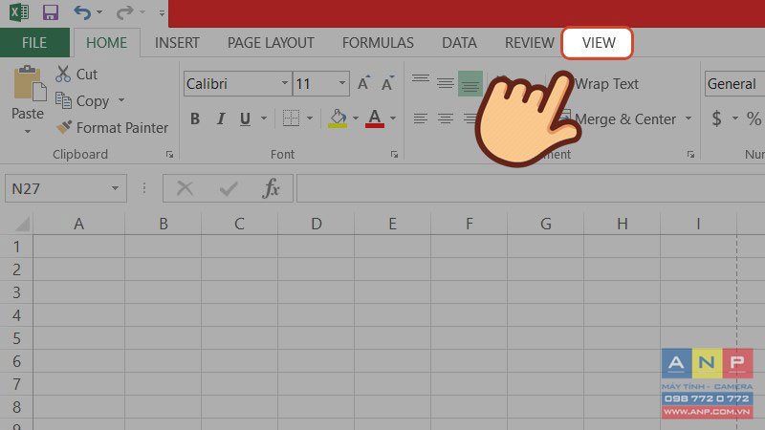This screenshot has width=765, height=430.
Task: Select column A header
Action: point(78,224)
